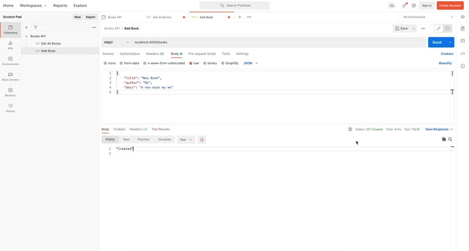Select the x-www-form-urlencoded radio button
469x251 pixels.
145,63
